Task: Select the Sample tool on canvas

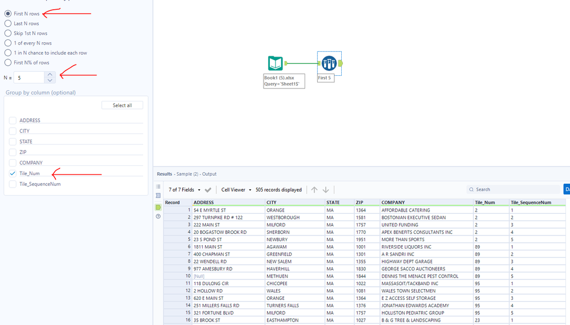Action: click(x=329, y=63)
